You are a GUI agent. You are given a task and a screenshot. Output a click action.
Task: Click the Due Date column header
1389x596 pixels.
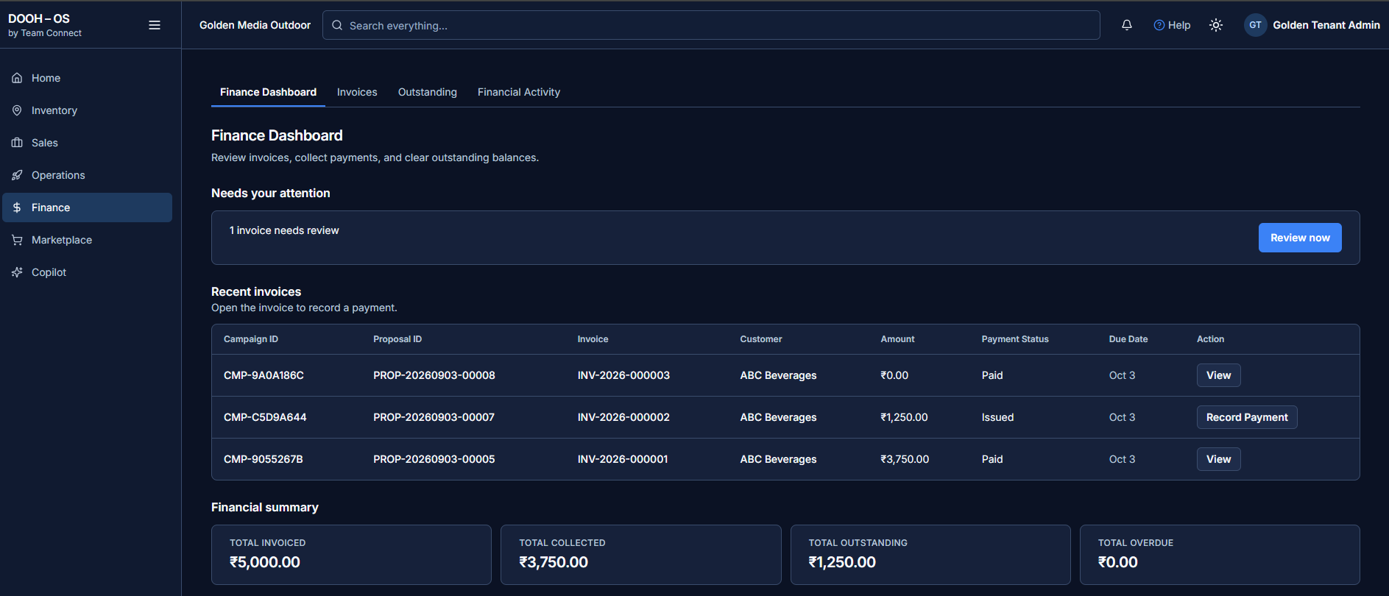pyautogui.click(x=1128, y=339)
